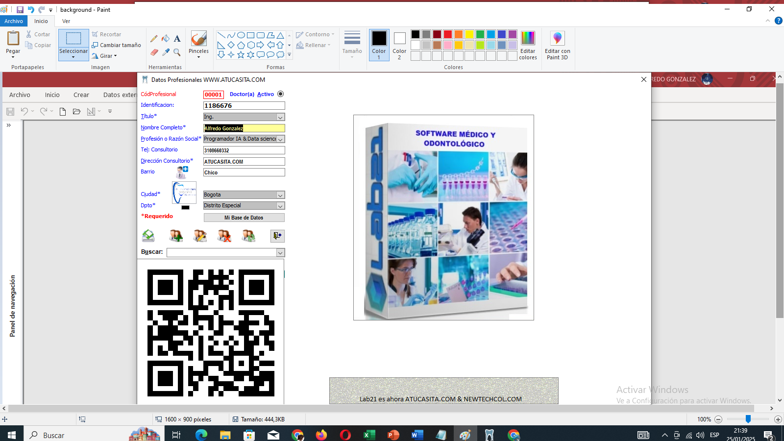
Task: Open Opera browser from the taskbar
Action: 345,435
